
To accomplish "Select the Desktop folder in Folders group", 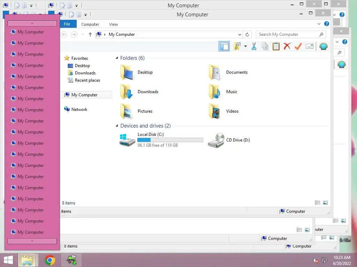I will (137, 72).
